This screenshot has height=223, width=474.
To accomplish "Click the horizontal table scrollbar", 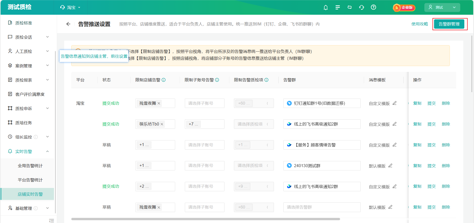I will point(206,219).
